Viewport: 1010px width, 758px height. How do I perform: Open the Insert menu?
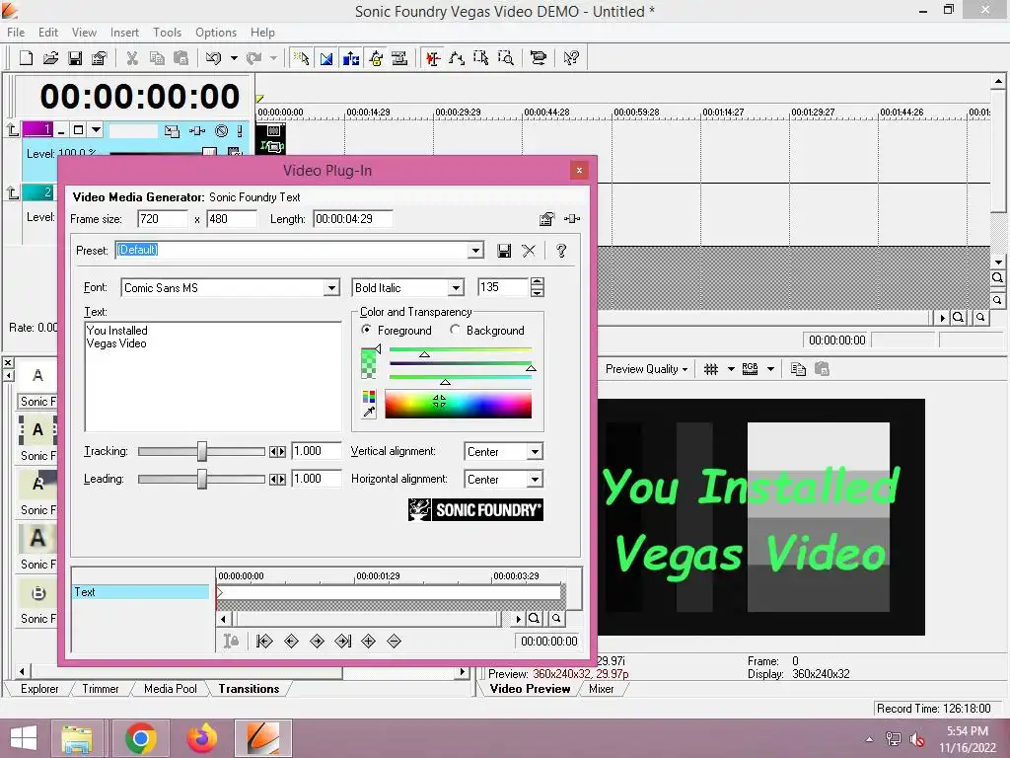124,33
